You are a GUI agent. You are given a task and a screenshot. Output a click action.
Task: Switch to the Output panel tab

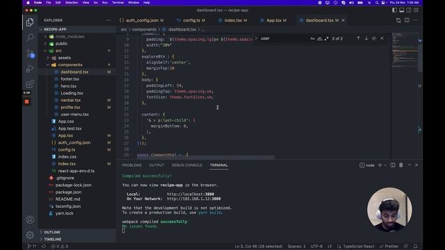point(156,165)
